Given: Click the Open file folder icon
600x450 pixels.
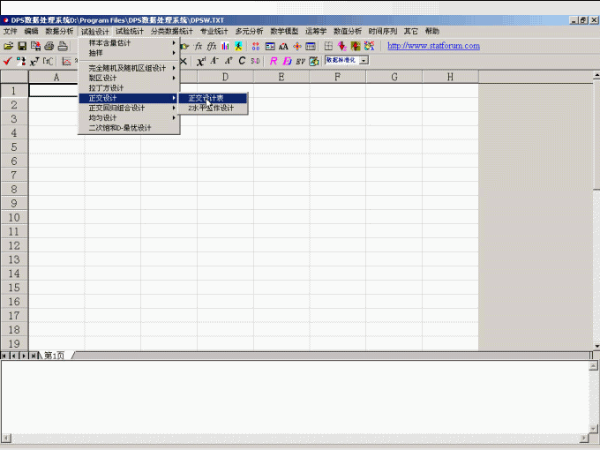Looking at the screenshot, I should click(x=9, y=46).
